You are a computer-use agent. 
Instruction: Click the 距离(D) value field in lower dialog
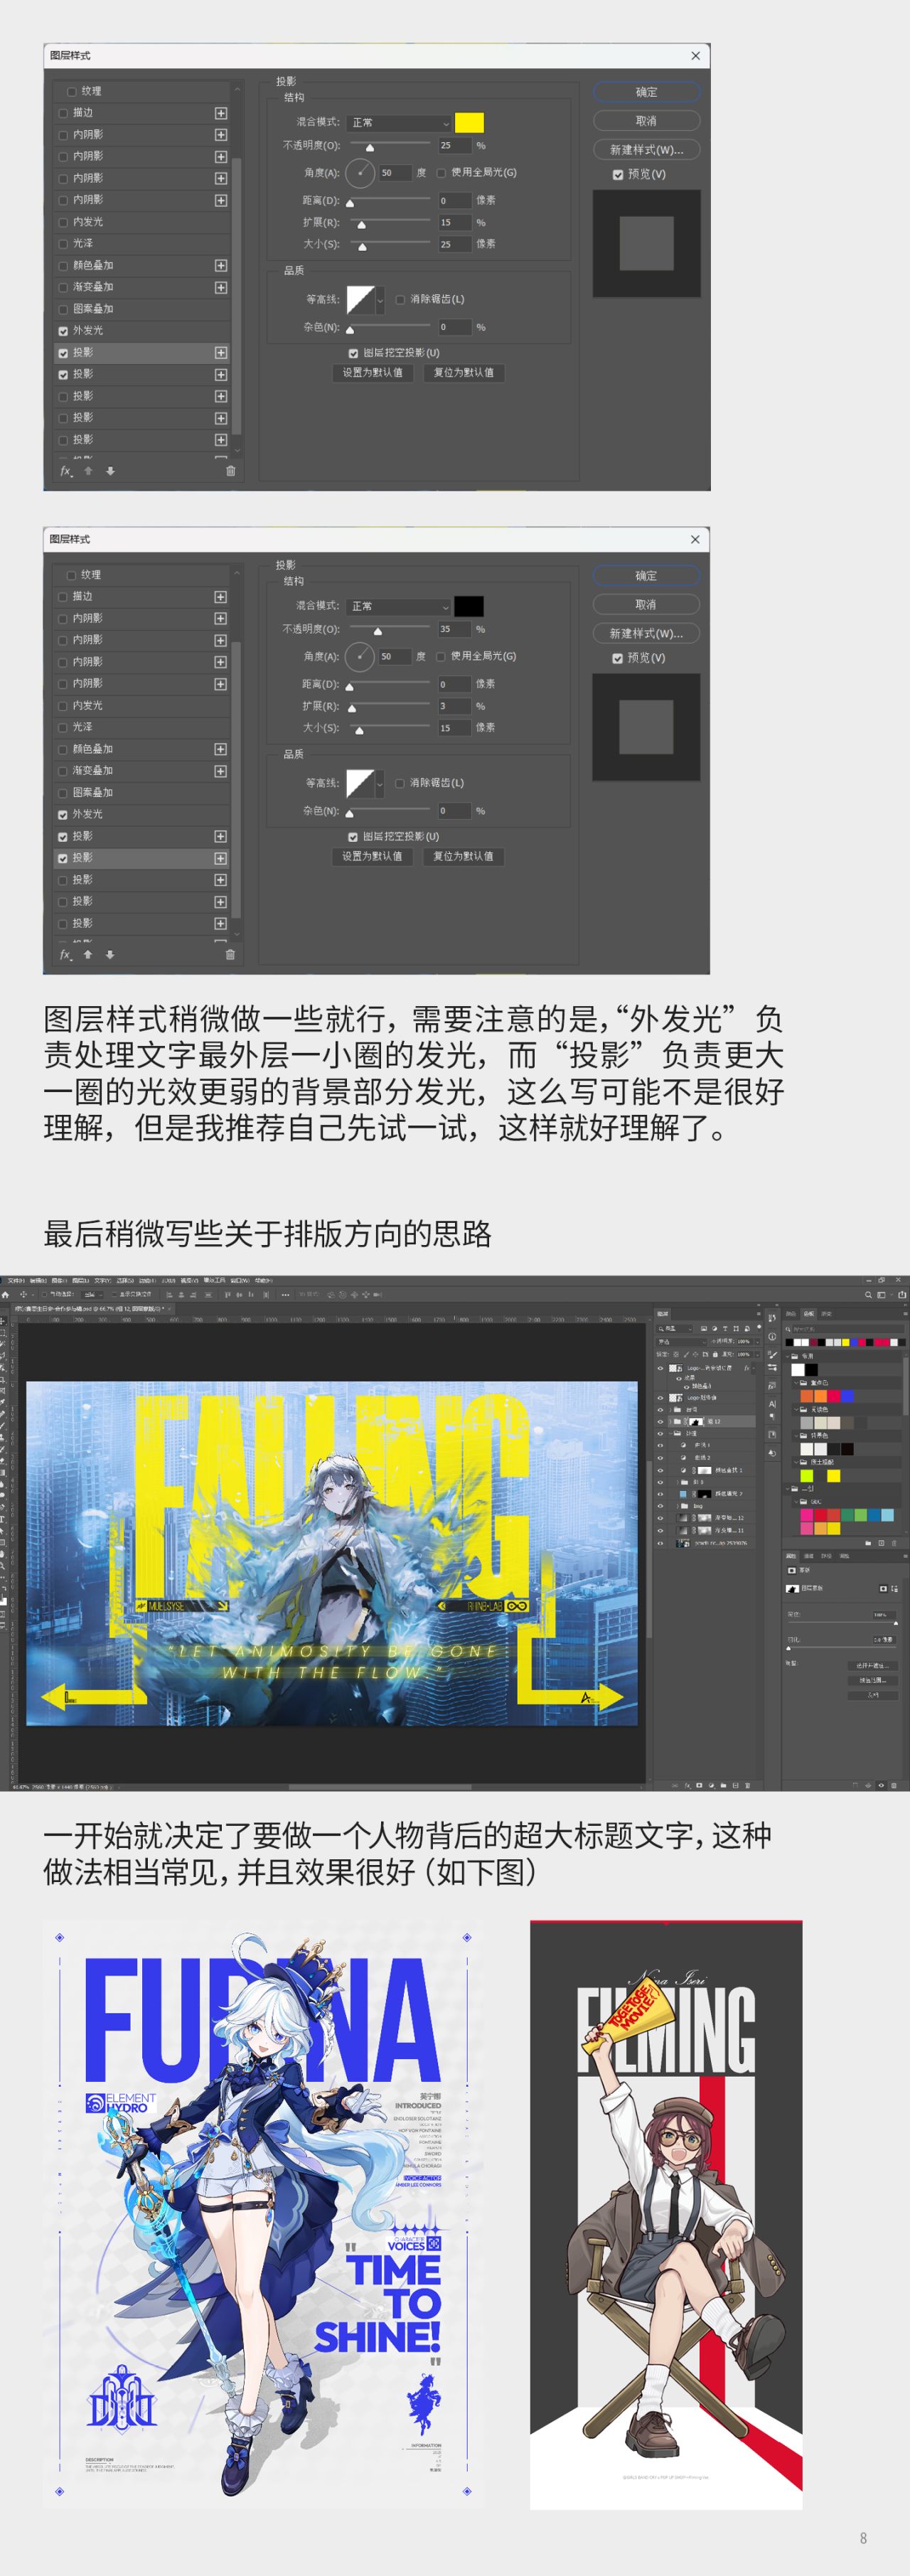[x=454, y=685]
